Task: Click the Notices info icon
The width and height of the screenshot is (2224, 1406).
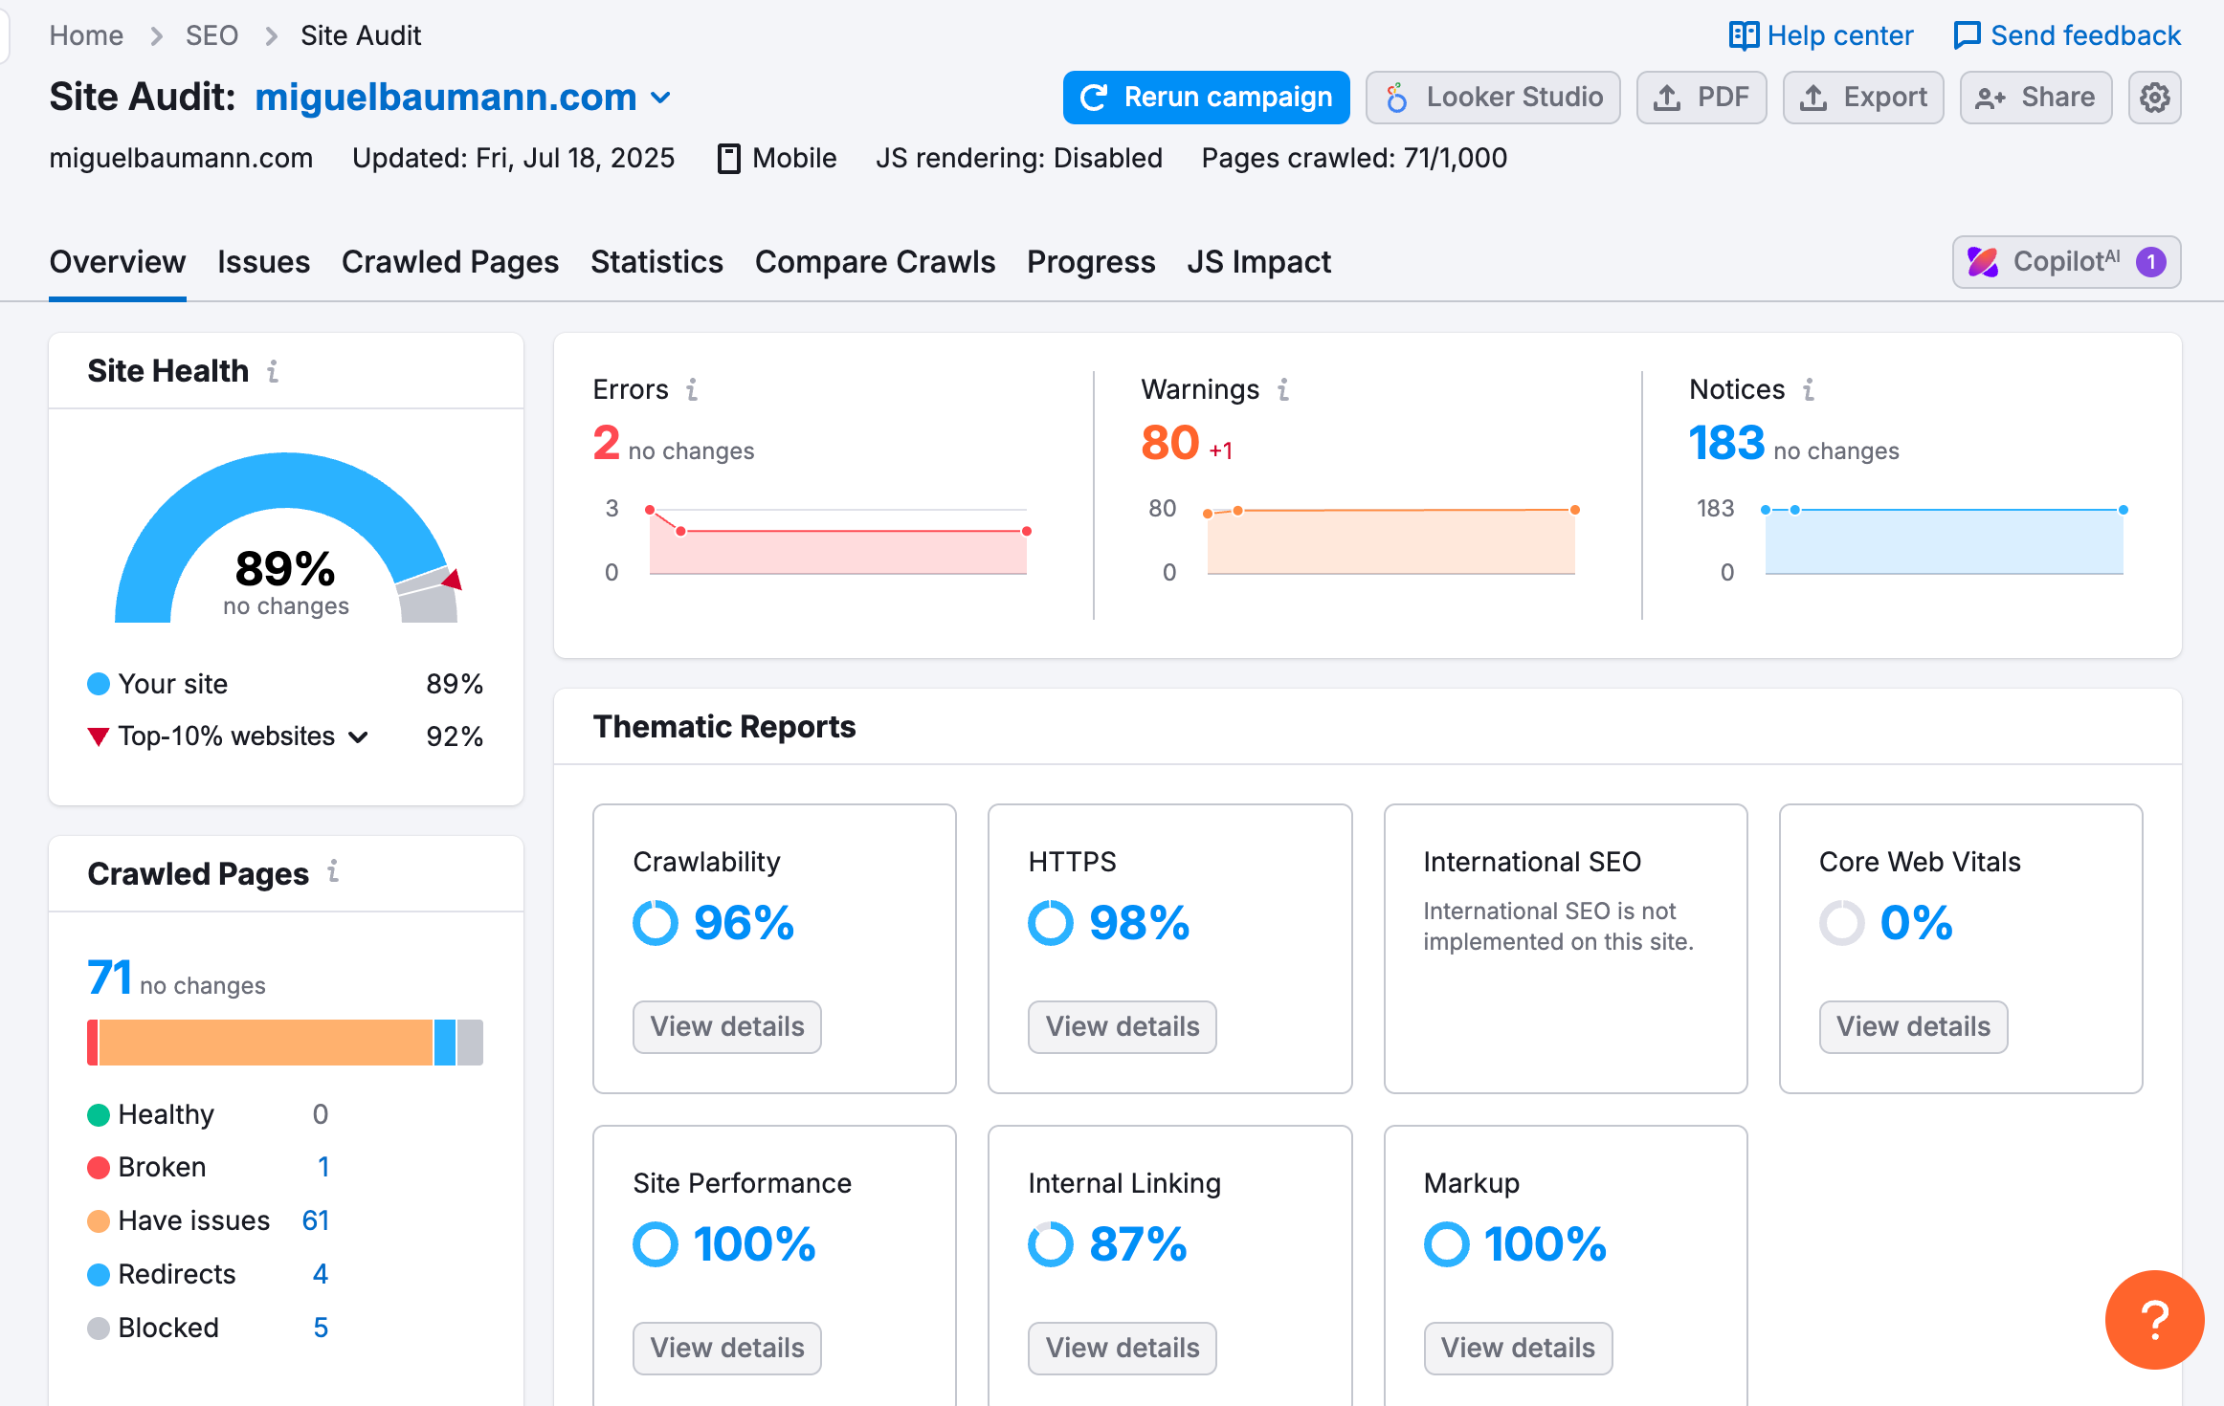Action: point(1809,389)
